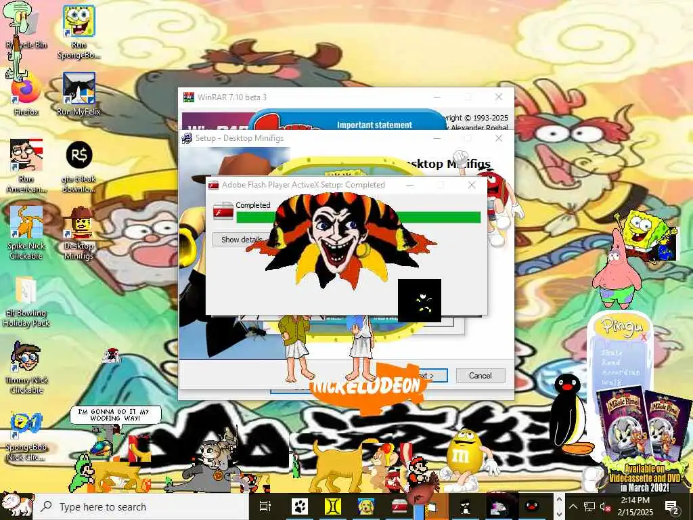Open the Run MyFelix desktop shortcut
Image resolution: width=693 pixels, height=520 pixels.
pos(79,93)
